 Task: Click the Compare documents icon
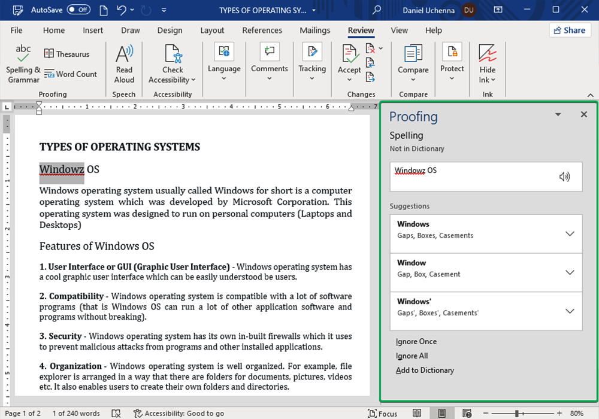pos(413,54)
